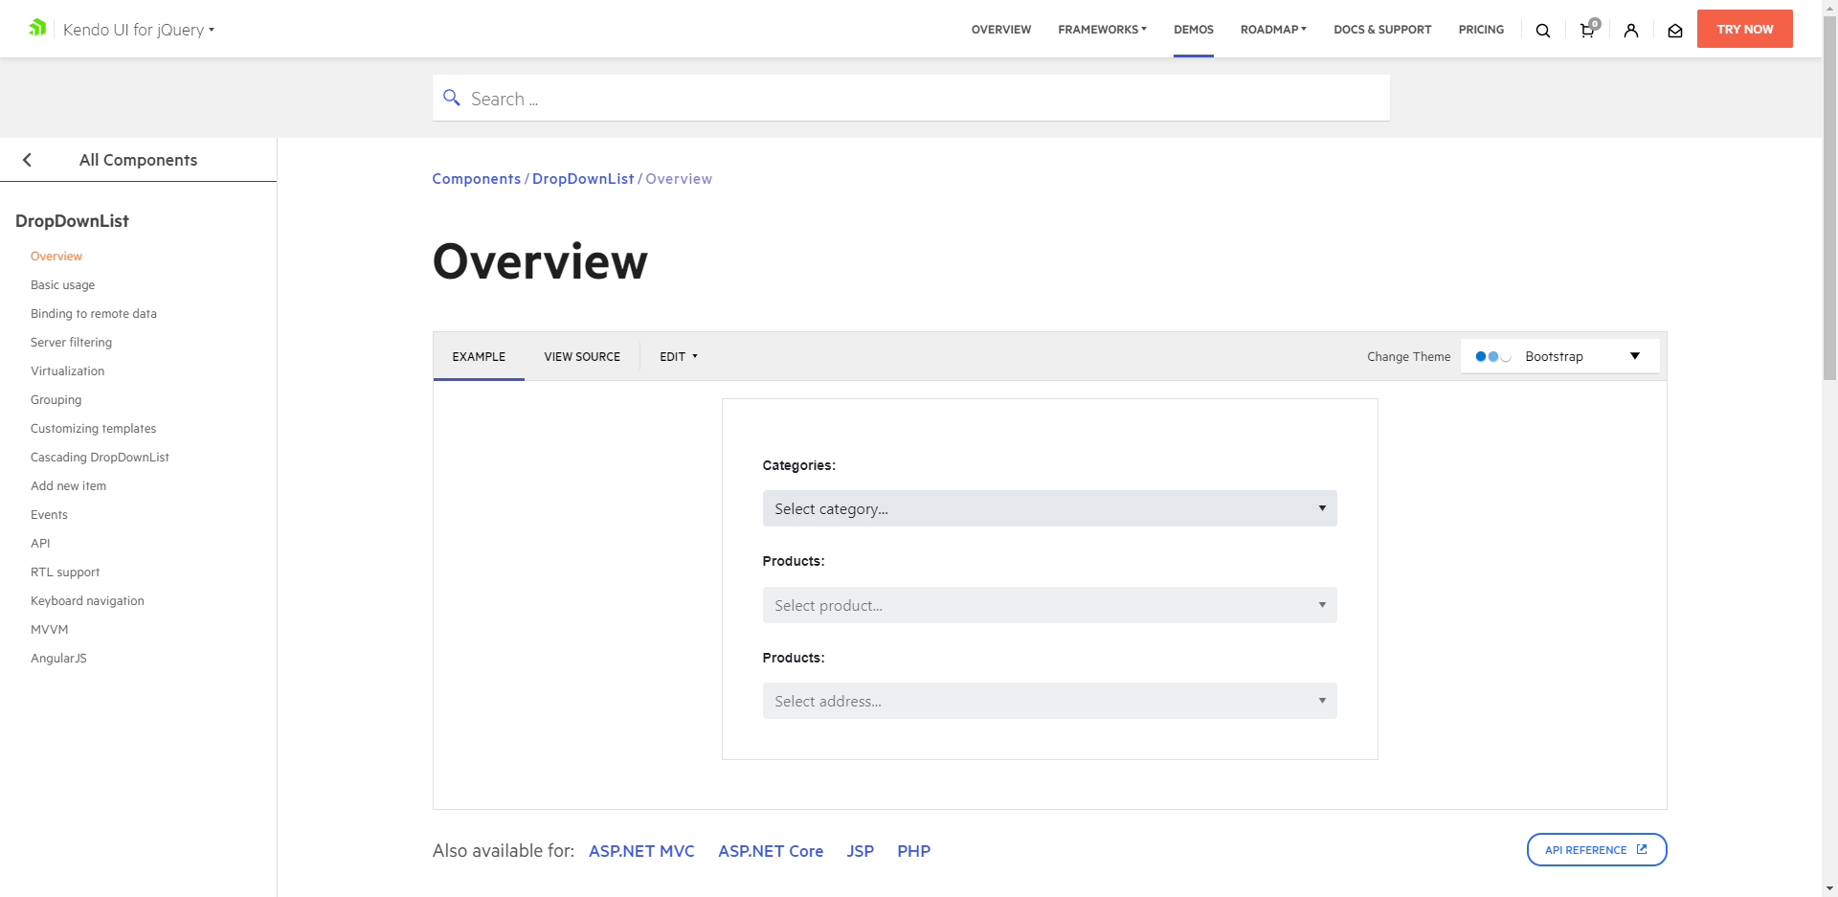Click the DropDownList breadcrumb link
The height and width of the screenshot is (897, 1838).
click(583, 179)
